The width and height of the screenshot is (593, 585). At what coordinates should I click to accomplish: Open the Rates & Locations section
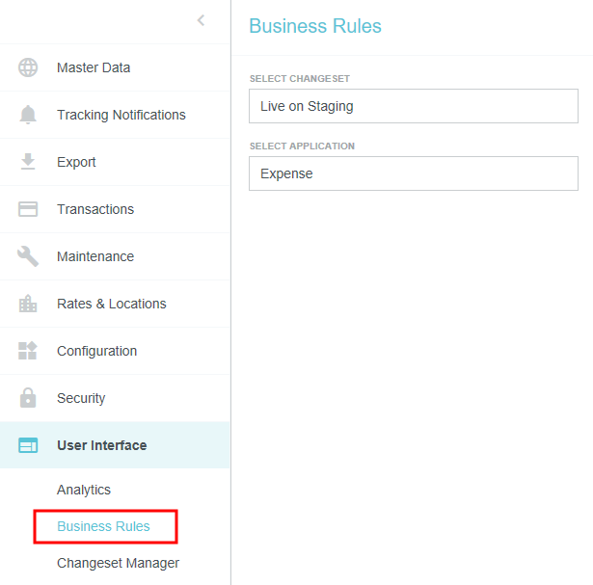click(111, 304)
